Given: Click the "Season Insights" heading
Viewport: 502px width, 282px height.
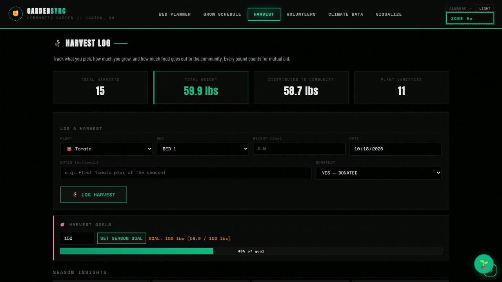Looking at the screenshot, I should pyautogui.click(x=80, y=272).
